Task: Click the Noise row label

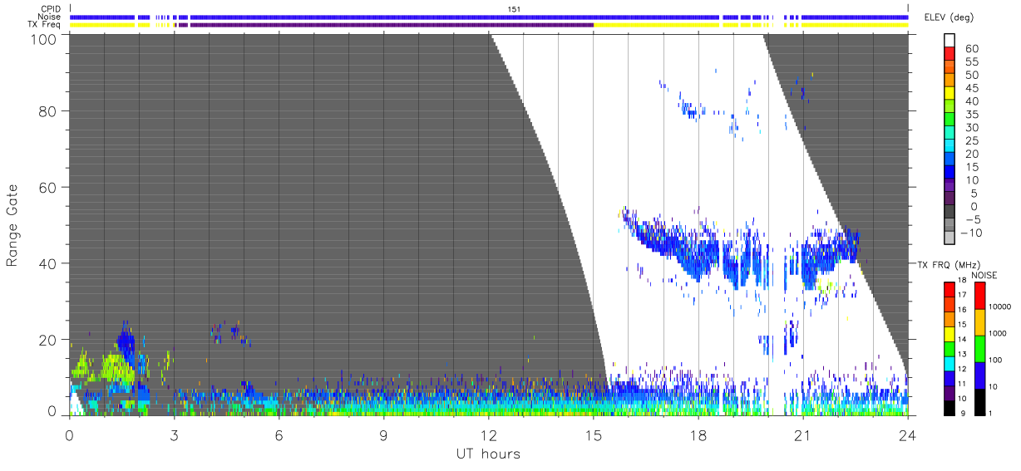Action: [49, 17]
